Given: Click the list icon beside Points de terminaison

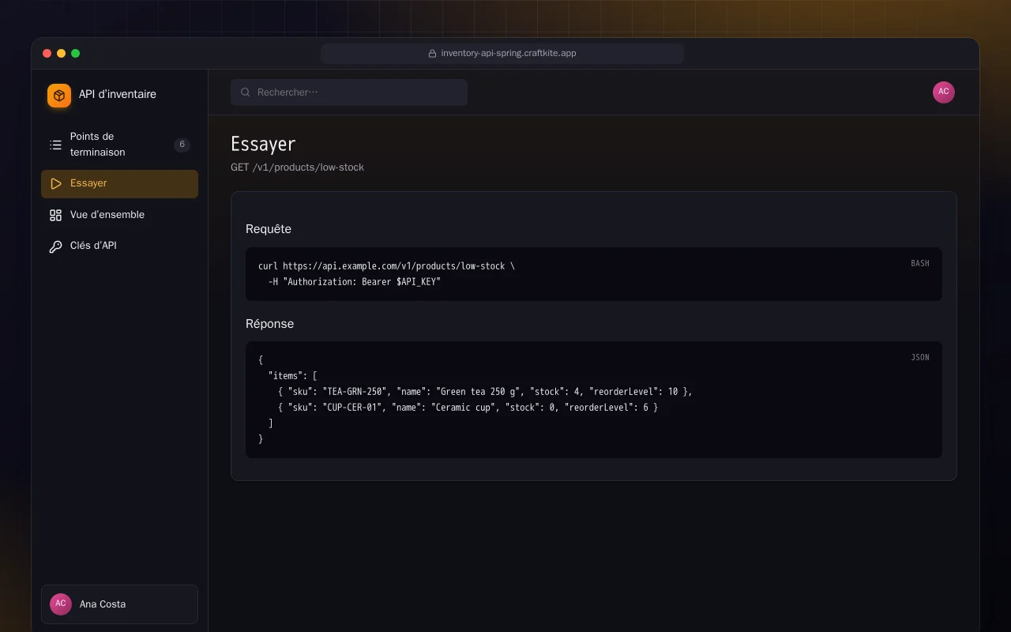Looking at the screenshot, I should pyautogui.click(x=55, y=145).
